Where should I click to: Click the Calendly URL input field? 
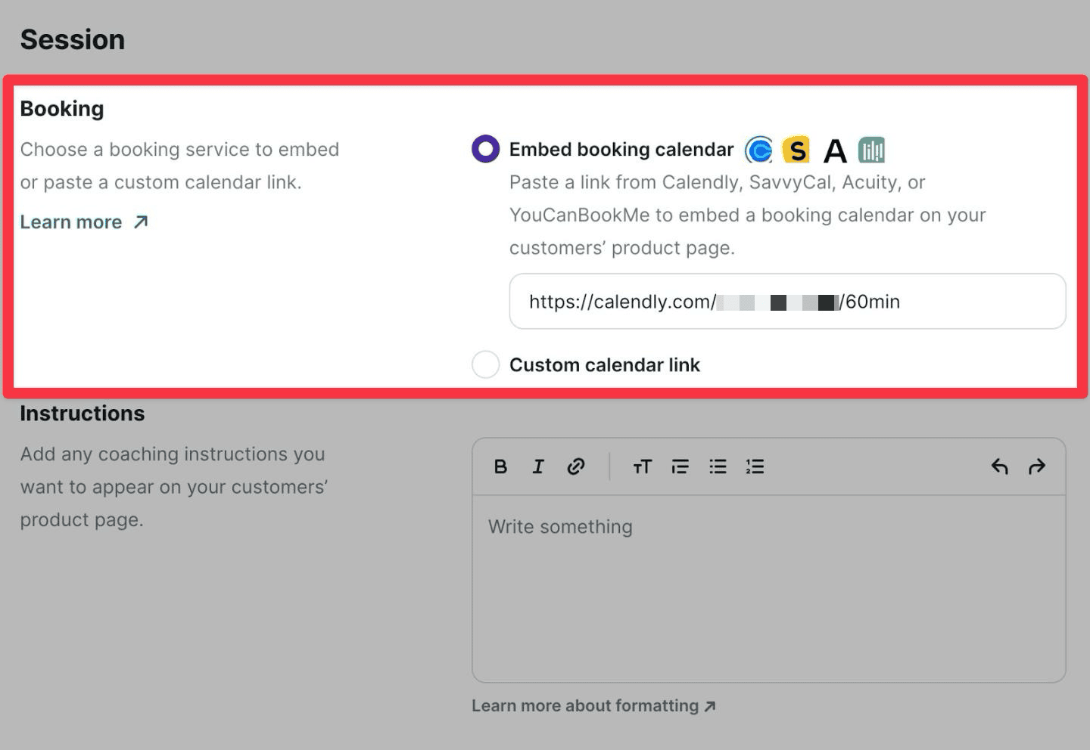(x=787, y=302)
